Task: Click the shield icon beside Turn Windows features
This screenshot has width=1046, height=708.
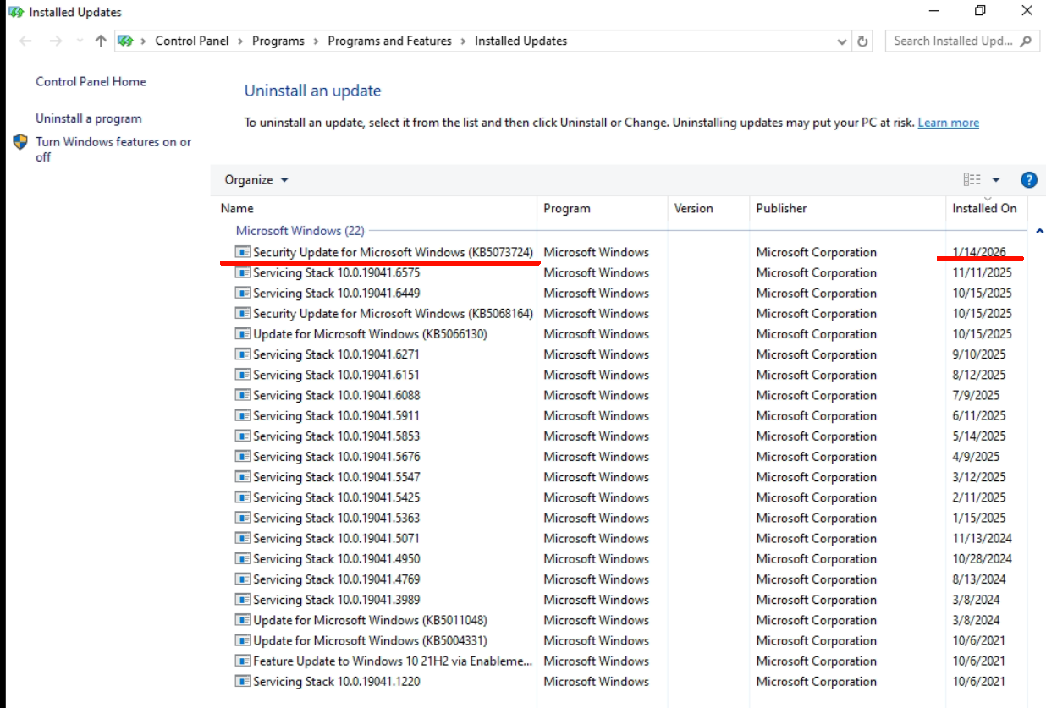Action: point(21,142)
